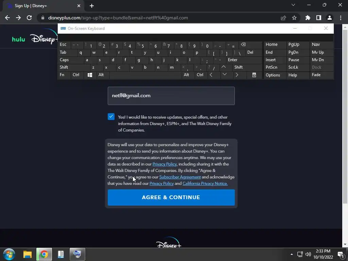Click the AGREE & CONTINUE button
The image size is (348, 261).
pyautogui.click(x=171, y=197)
